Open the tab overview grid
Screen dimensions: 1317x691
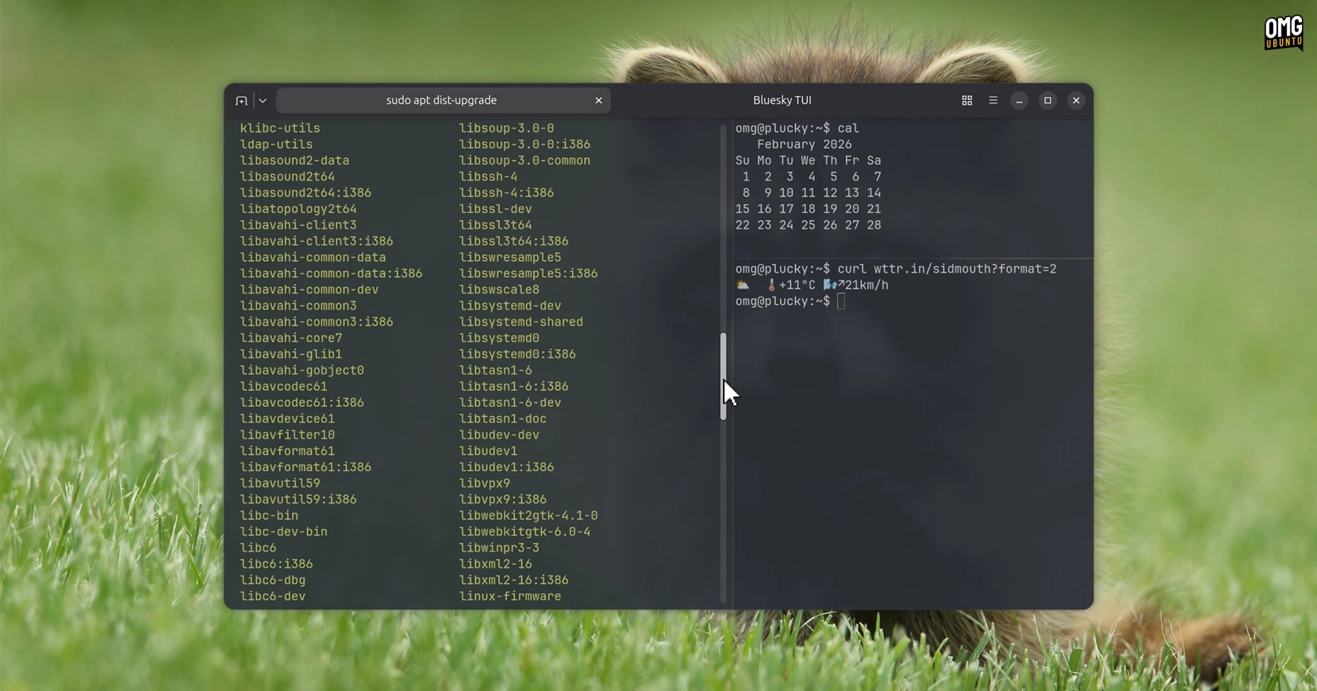(966, 100)
